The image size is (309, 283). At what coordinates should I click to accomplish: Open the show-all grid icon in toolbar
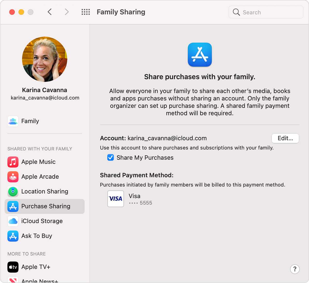click(x=86, y=12)
